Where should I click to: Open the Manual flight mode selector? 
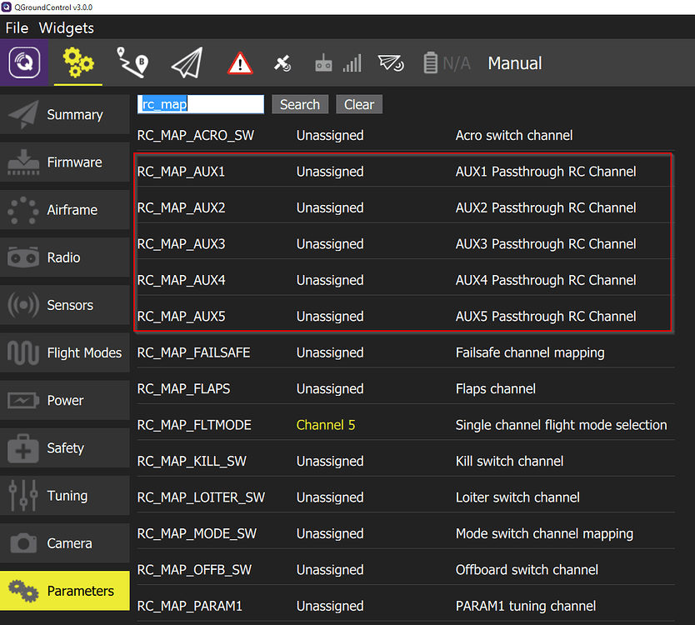[514, 62]
